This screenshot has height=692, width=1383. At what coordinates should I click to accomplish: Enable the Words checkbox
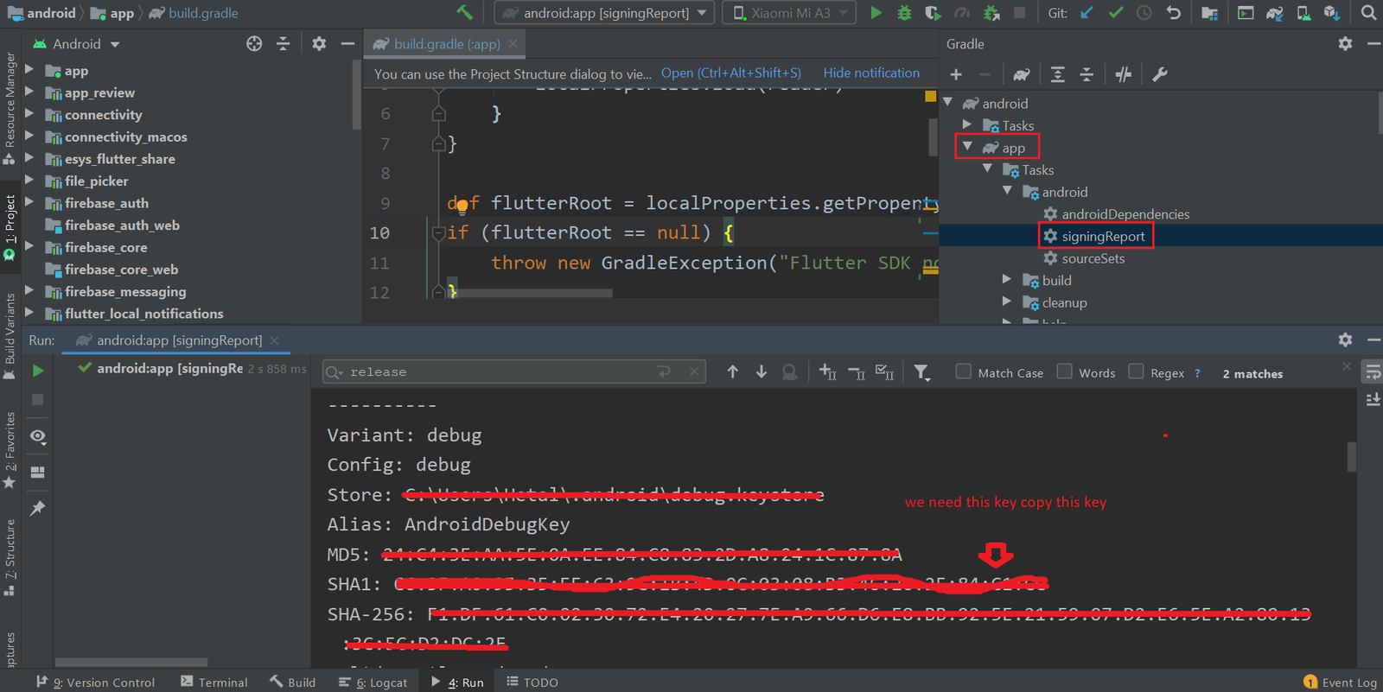click(x=1064, y=371)
